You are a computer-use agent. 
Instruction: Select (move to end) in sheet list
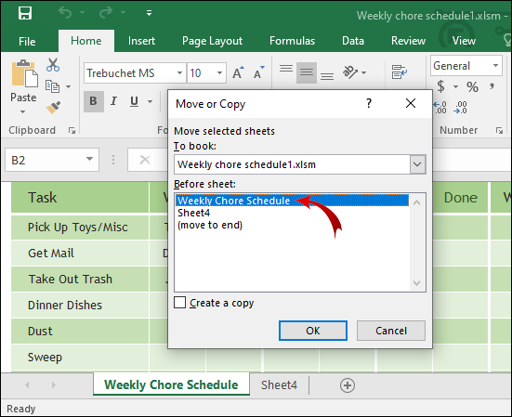tap(210, 225)
